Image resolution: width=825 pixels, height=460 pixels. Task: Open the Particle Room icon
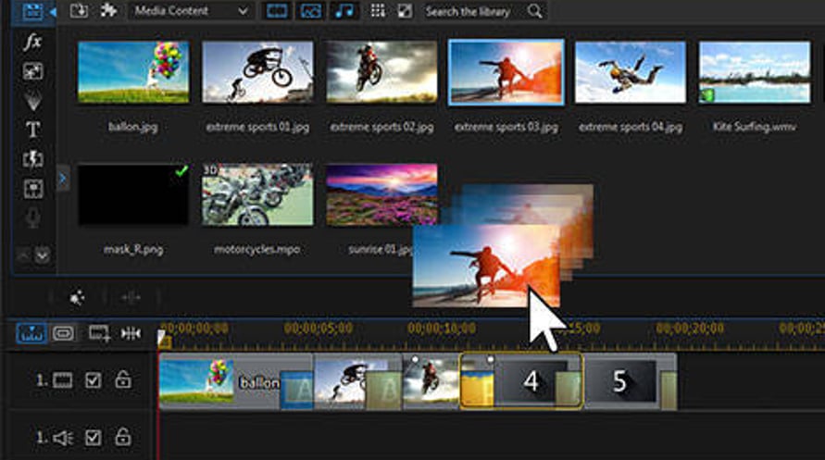coord(32,100)
